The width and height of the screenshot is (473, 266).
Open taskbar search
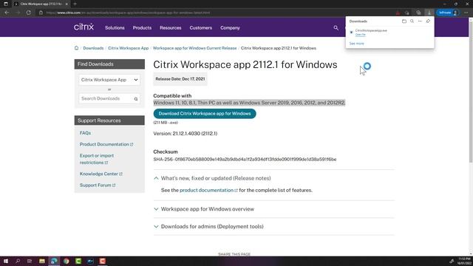(x=18, y=261)
